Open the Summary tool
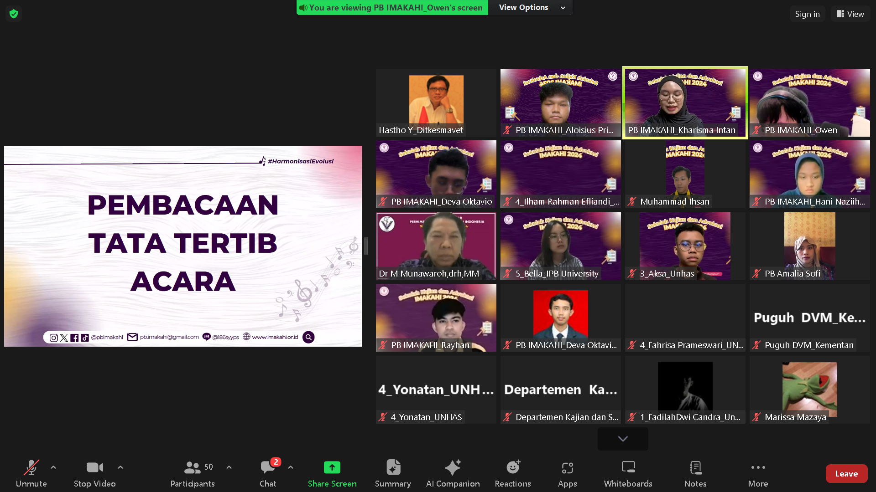This screenshot has height=492, width=876. pos(393,473)
